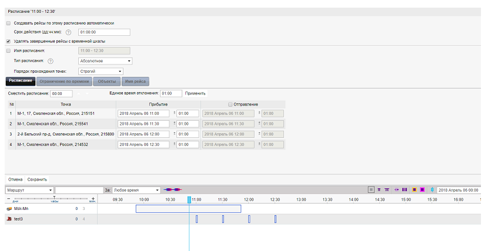Enable Создавать рейсы автоматически checkbox
The height and width of the screenshot is (251, 488).
point(8,23)
